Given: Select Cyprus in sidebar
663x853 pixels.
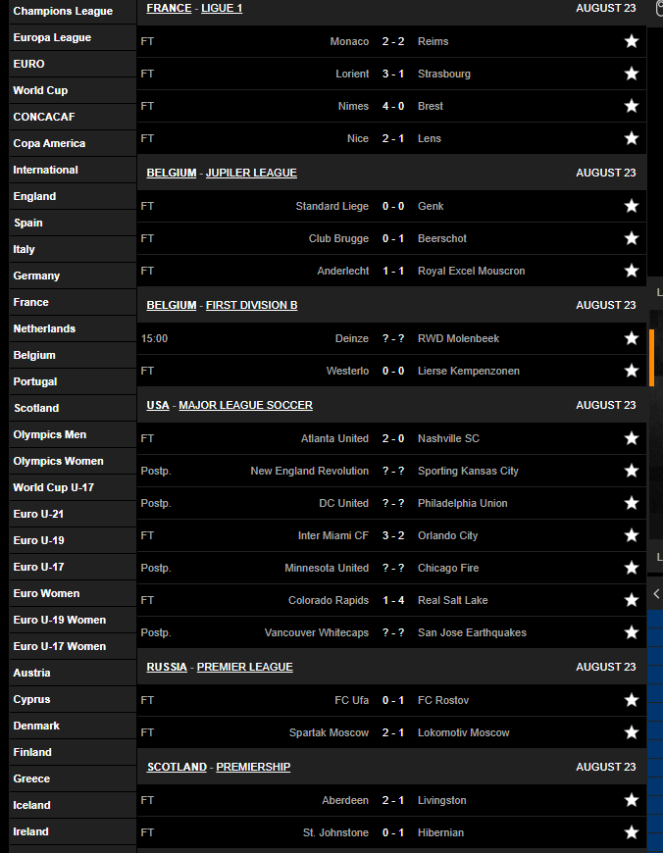Looking at the screenshot, I should (x=73, y=700).
